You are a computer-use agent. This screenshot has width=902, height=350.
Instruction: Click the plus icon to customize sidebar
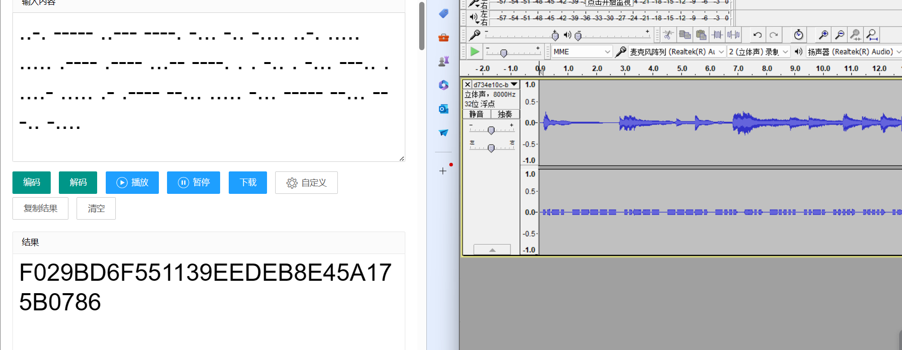click(443, 171)
